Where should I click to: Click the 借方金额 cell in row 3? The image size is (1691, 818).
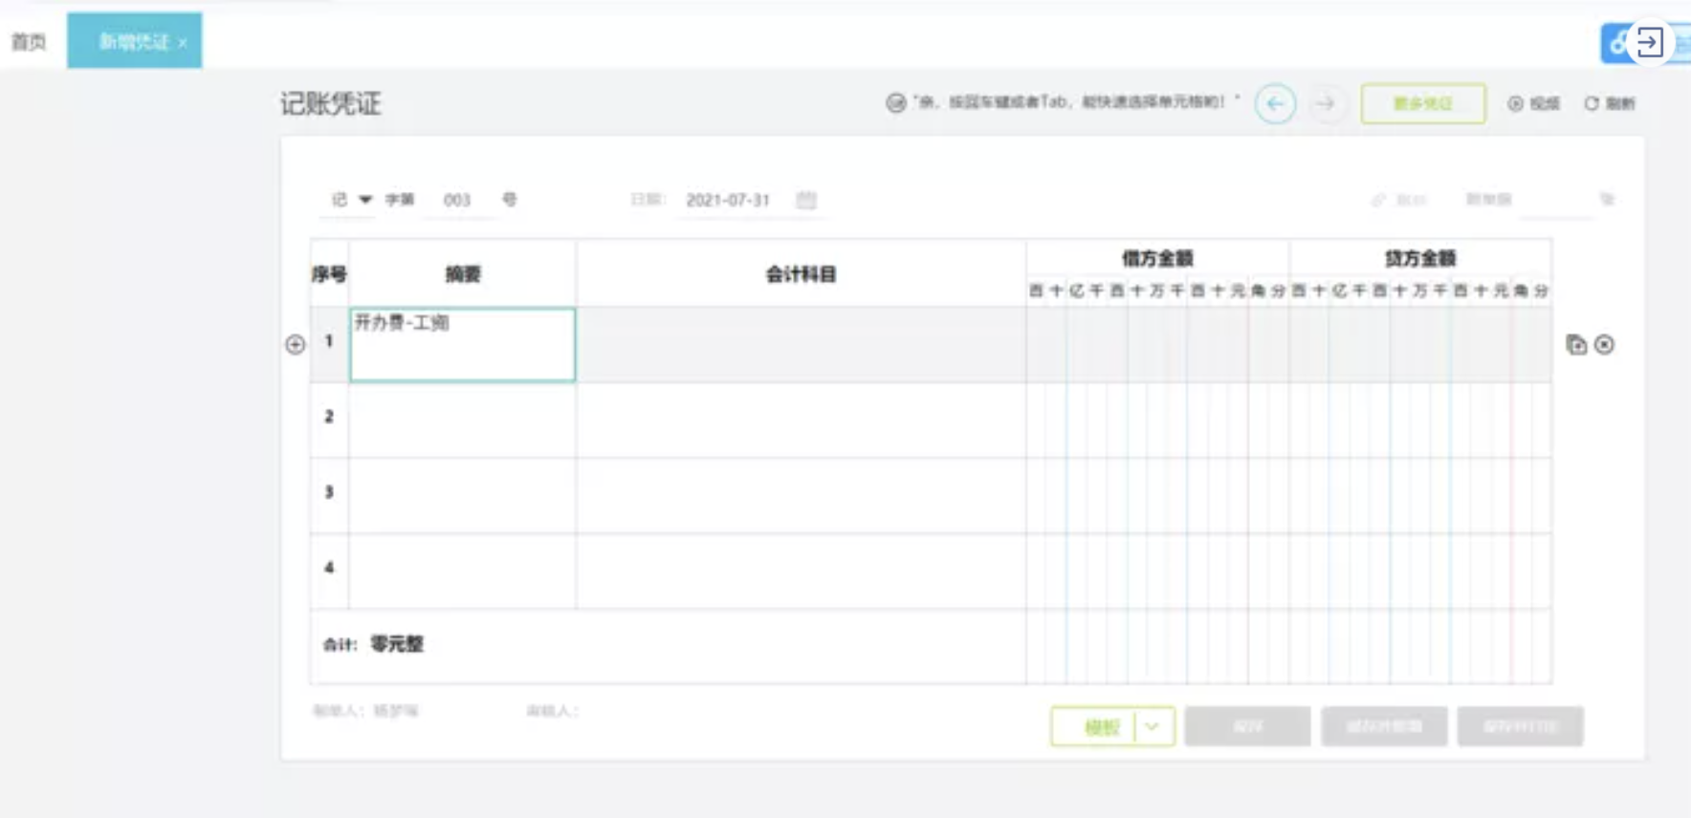[1157, 495]
